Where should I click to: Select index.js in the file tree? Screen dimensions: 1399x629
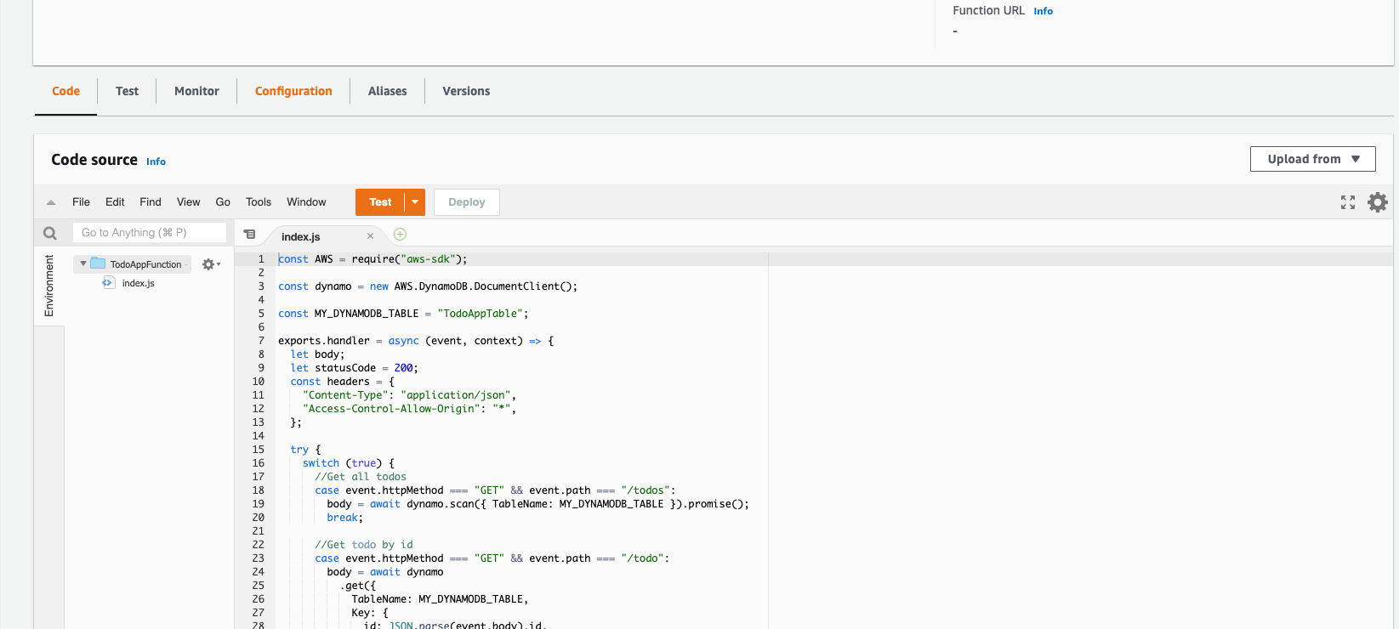pyautogui.click(x=138, y=283)
